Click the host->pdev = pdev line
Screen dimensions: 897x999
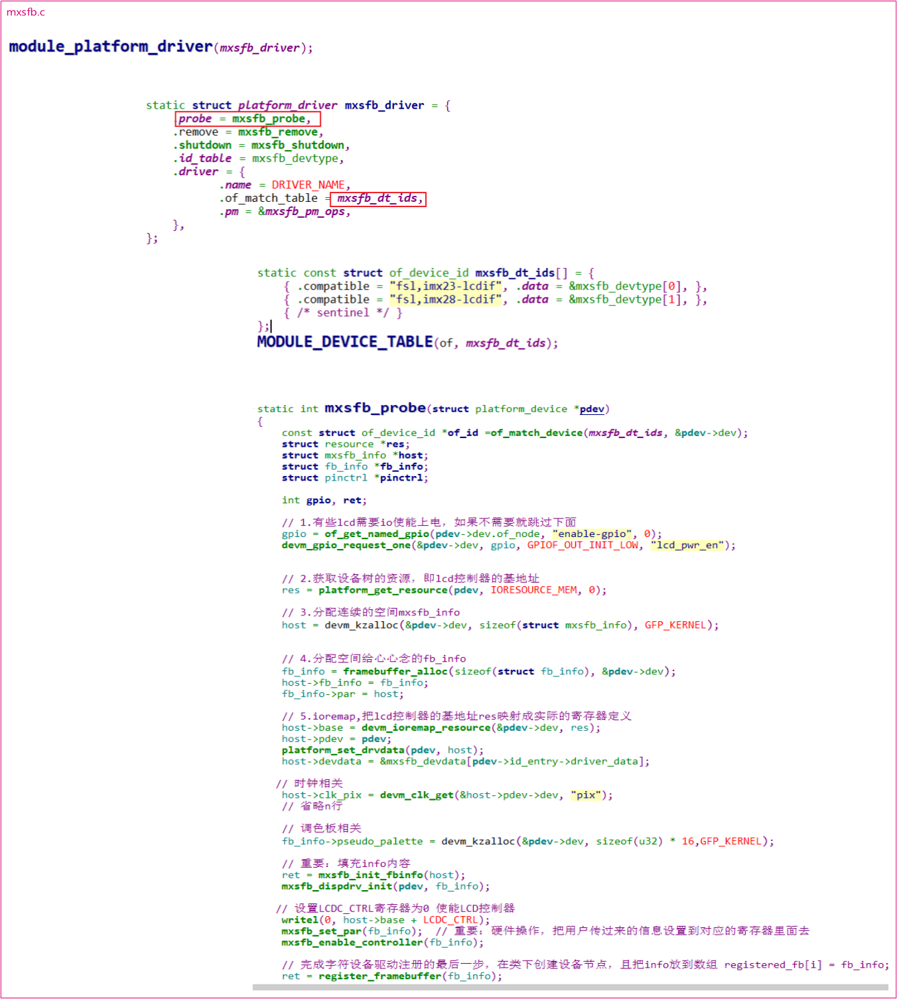337,739
